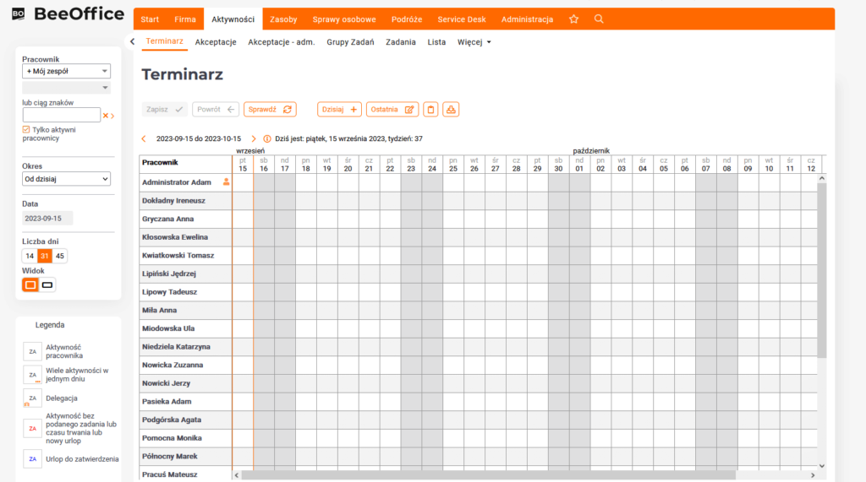866x482 pixels.
Task: Go to the previous date range arrow
Action: pyautogui.click(x=144, y=138)
